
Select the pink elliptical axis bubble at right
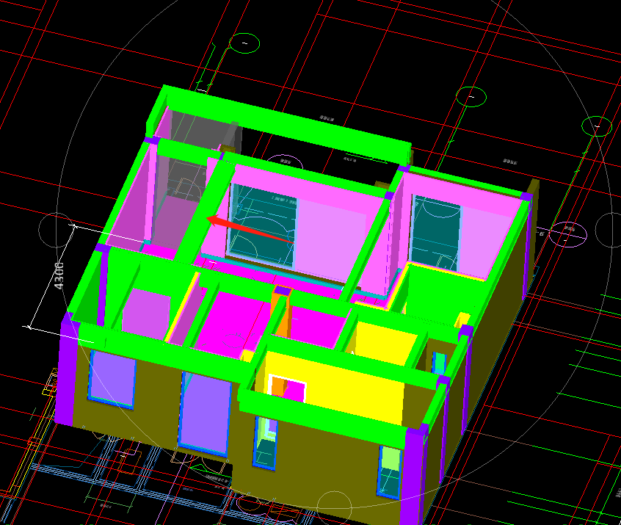(568, 234)
